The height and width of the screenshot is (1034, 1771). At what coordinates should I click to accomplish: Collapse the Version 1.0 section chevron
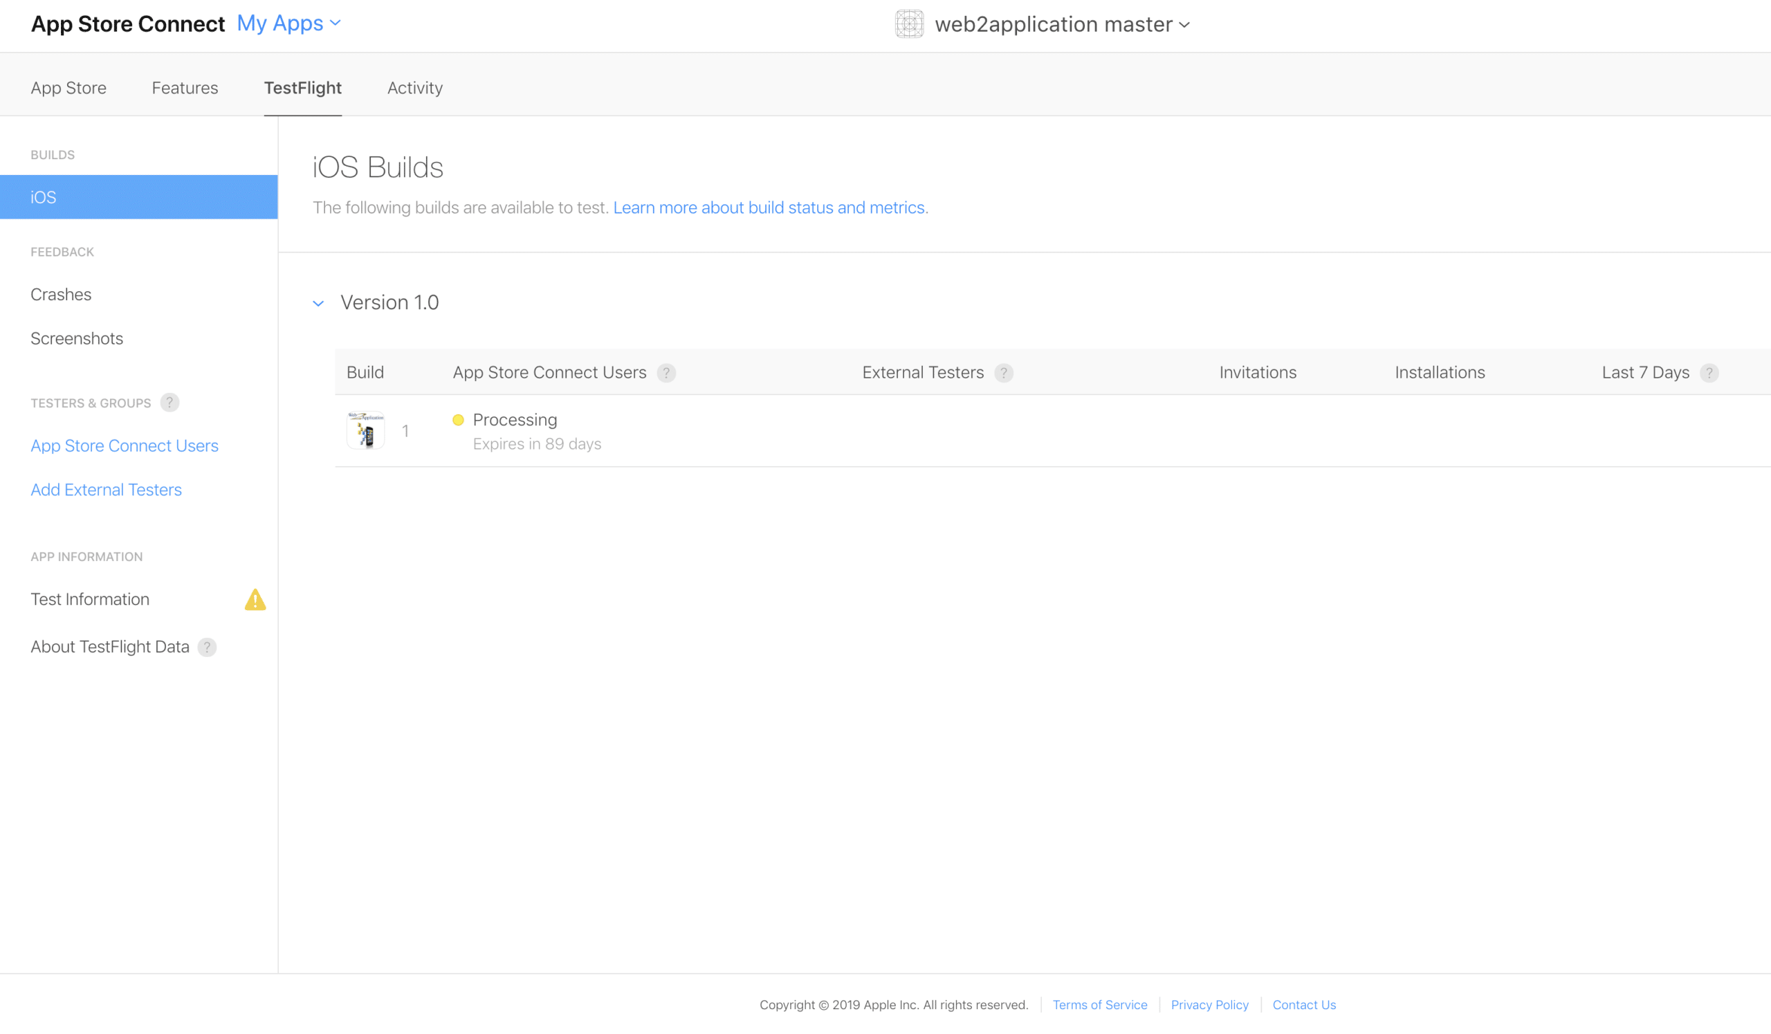[318, 304]
